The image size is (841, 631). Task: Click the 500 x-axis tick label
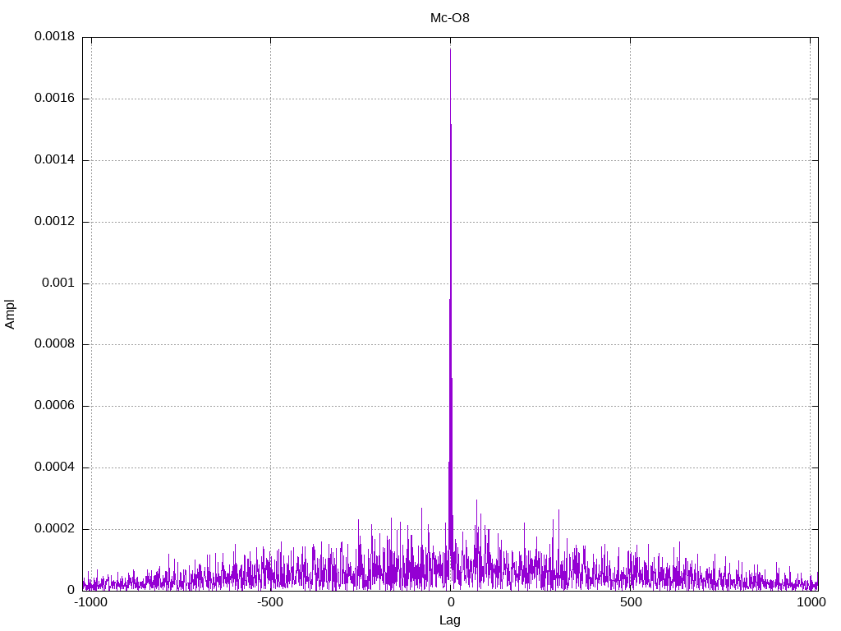[631, 602]
